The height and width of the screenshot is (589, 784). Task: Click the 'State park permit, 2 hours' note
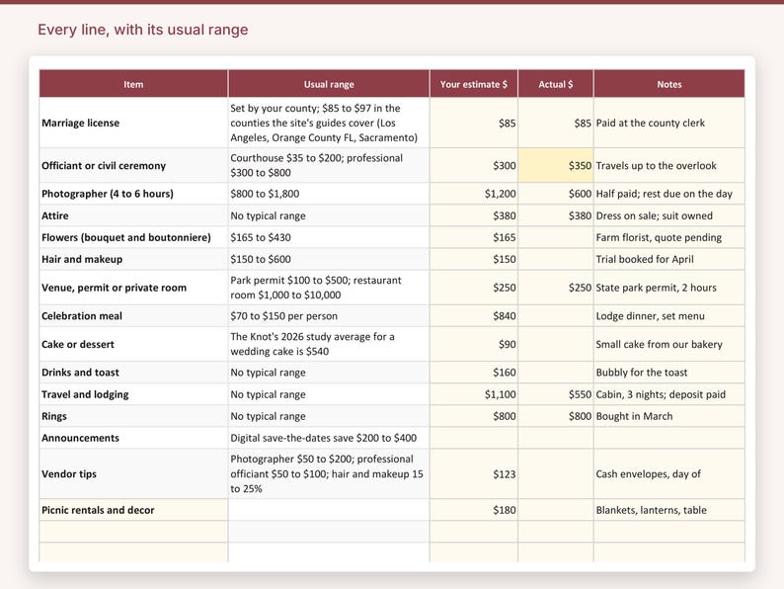coord(669,288)
